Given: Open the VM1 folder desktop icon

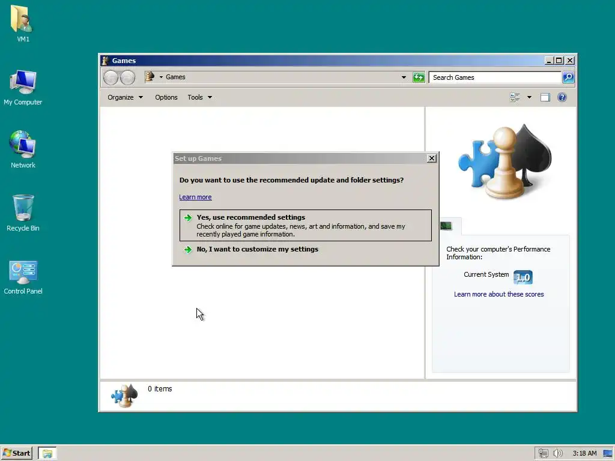Looking at the screenshot, I should point(22,23).
